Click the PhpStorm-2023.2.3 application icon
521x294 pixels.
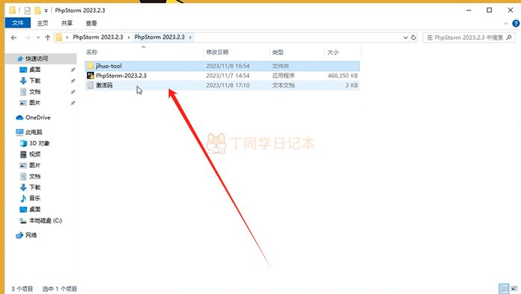90,76
